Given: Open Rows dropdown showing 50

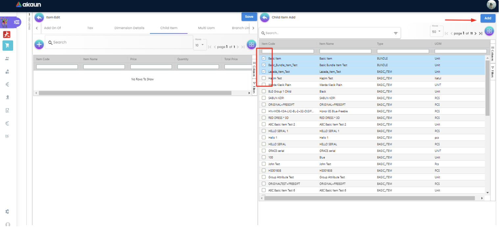Looking at the screenshot, I should (x=436, y=32).
